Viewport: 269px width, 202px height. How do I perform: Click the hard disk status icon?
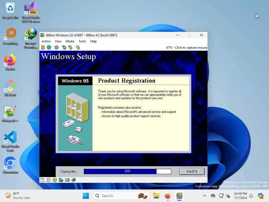[67, 180]
